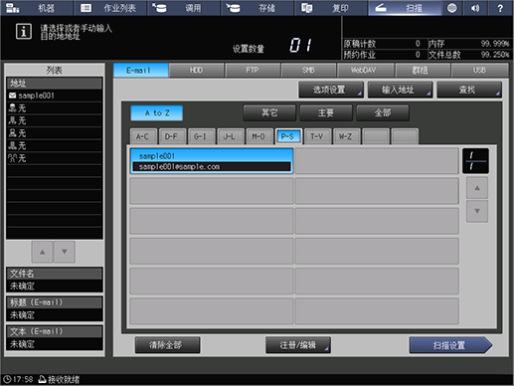Click the 文本 (E-mail) body field

coord(55,337)
